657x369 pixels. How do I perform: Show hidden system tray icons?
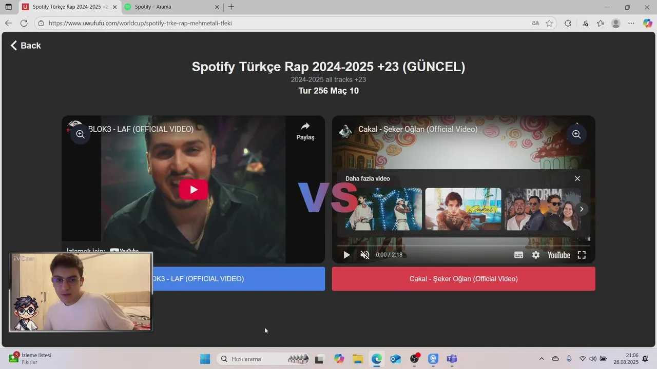point(542,359)
